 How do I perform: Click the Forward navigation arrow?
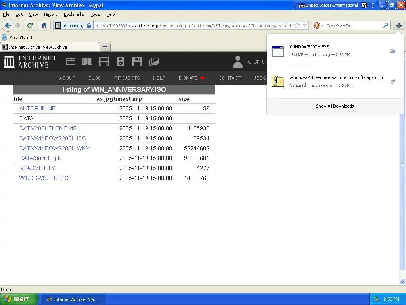click(17, 25)
